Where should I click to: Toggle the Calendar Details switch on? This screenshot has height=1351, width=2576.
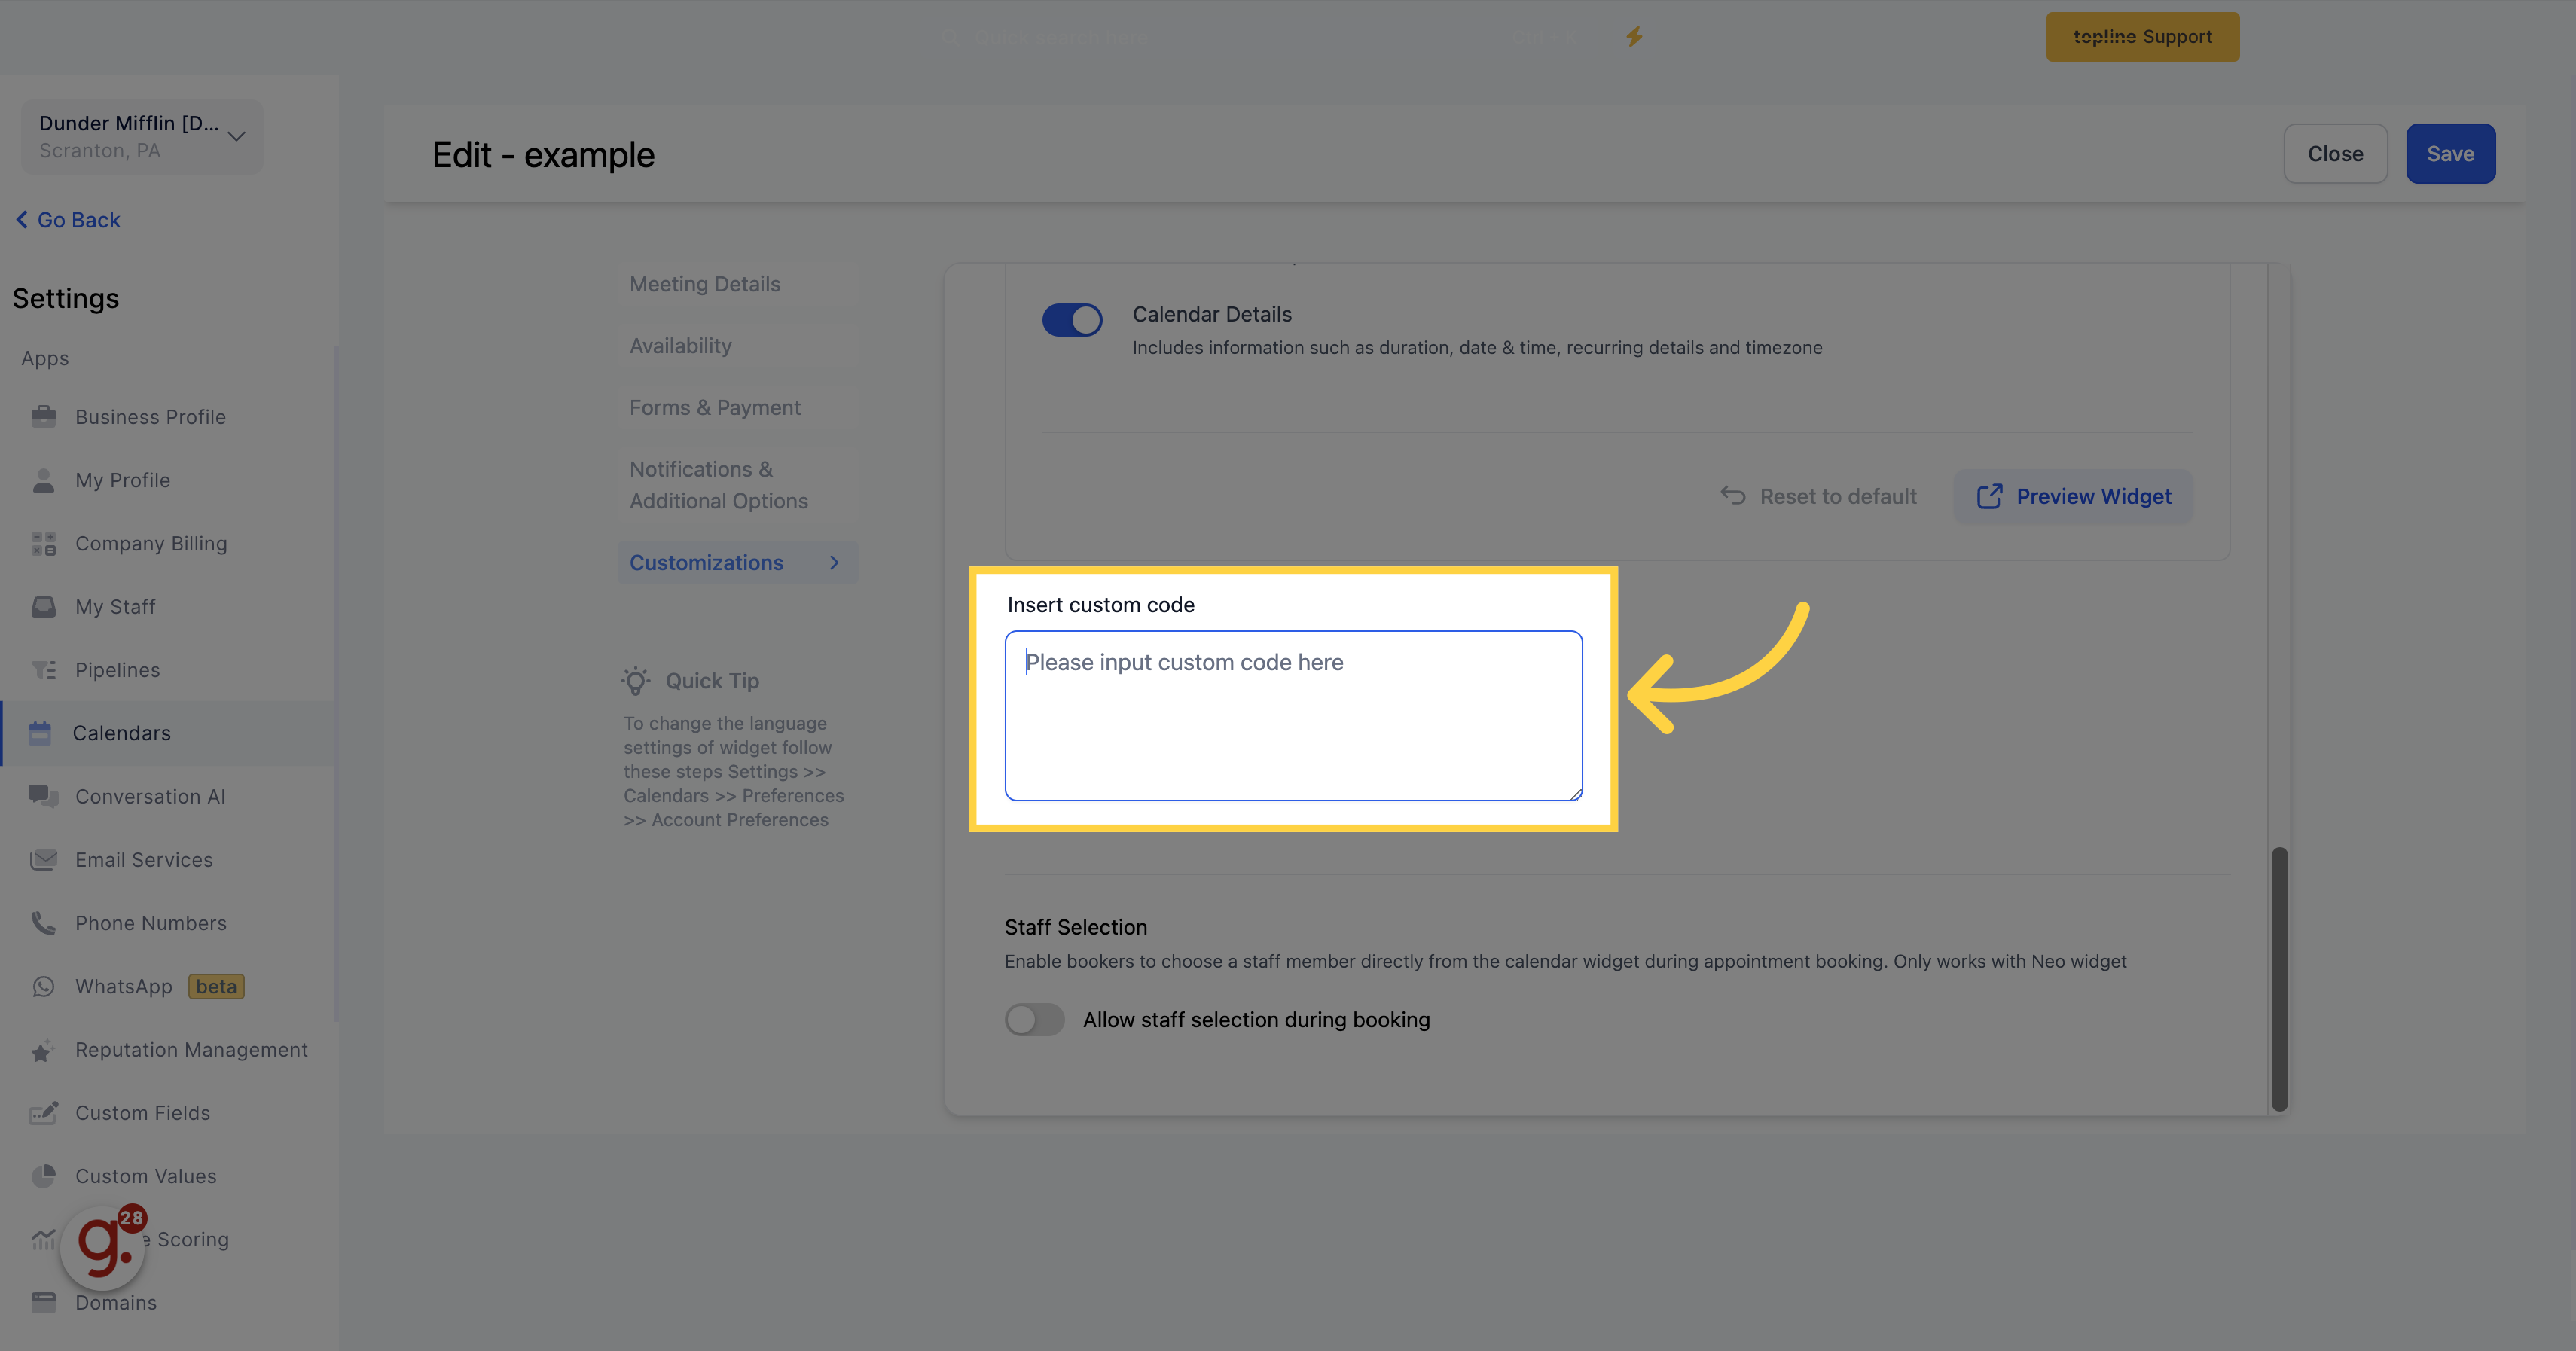tap(1073, 319)
